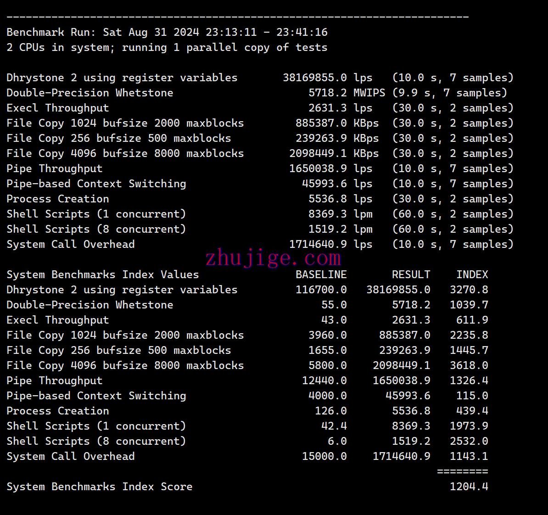The width and height of the screenshot is (548, 515).
Task: Click the Dhrystone index value 3270.8
Action: click(469, 290)
